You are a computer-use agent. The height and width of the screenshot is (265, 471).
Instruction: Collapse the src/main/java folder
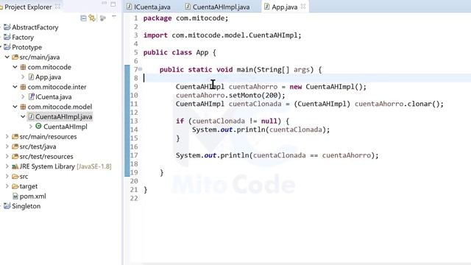[7, 57]
